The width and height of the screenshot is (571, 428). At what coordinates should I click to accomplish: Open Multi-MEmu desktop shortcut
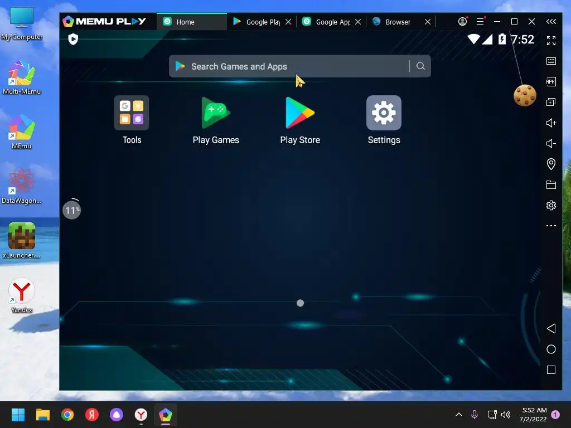pyautogui.click(x=22, y=77)
